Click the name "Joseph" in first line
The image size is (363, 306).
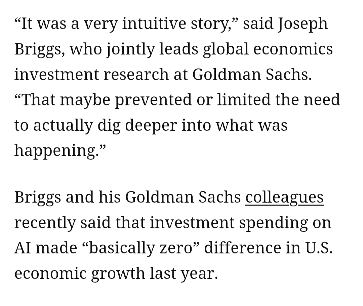pyautogui.click(x=303, y=25)
